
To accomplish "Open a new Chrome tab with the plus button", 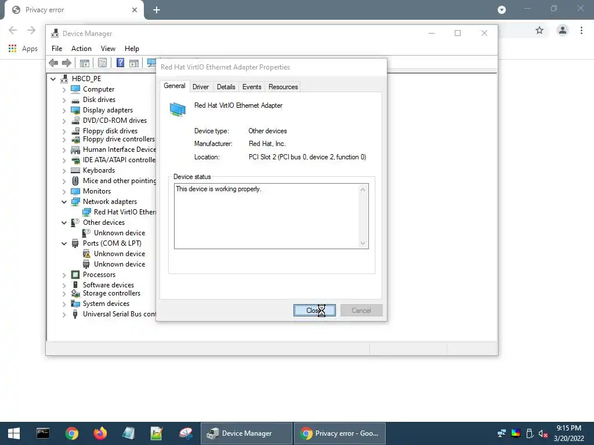I will 157,10.
